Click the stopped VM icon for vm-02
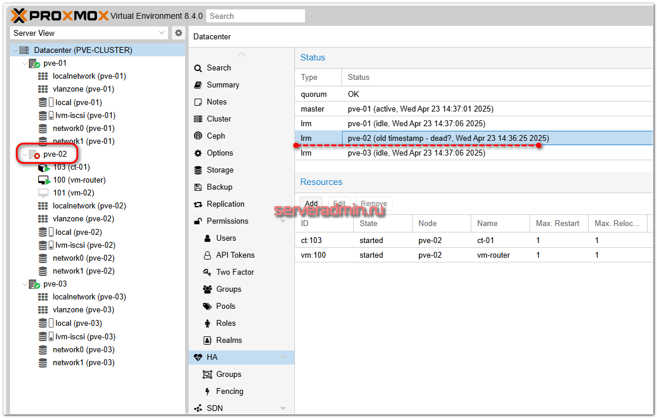Screen dimensions: 657x418 (x=43, y=193)
